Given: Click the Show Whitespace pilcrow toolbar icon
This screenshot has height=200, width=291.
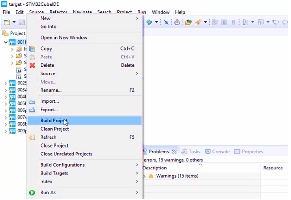Looking at the screenshot, I should click(x=233, y=22).
